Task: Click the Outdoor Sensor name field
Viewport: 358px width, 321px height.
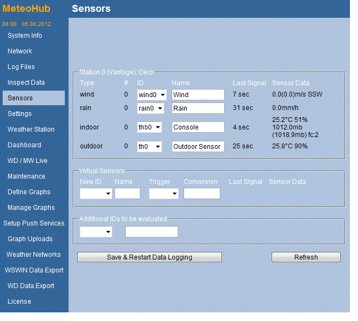Action: click(x=198, y=146)
